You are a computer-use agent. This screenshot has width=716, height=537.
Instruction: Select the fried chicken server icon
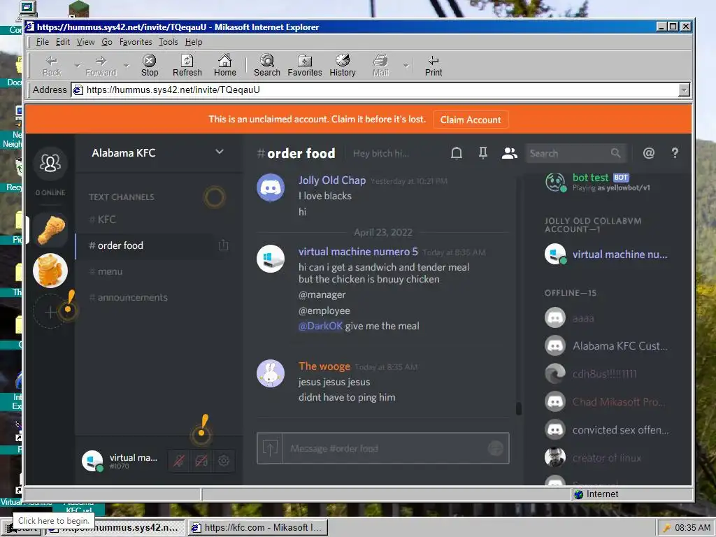50,229
